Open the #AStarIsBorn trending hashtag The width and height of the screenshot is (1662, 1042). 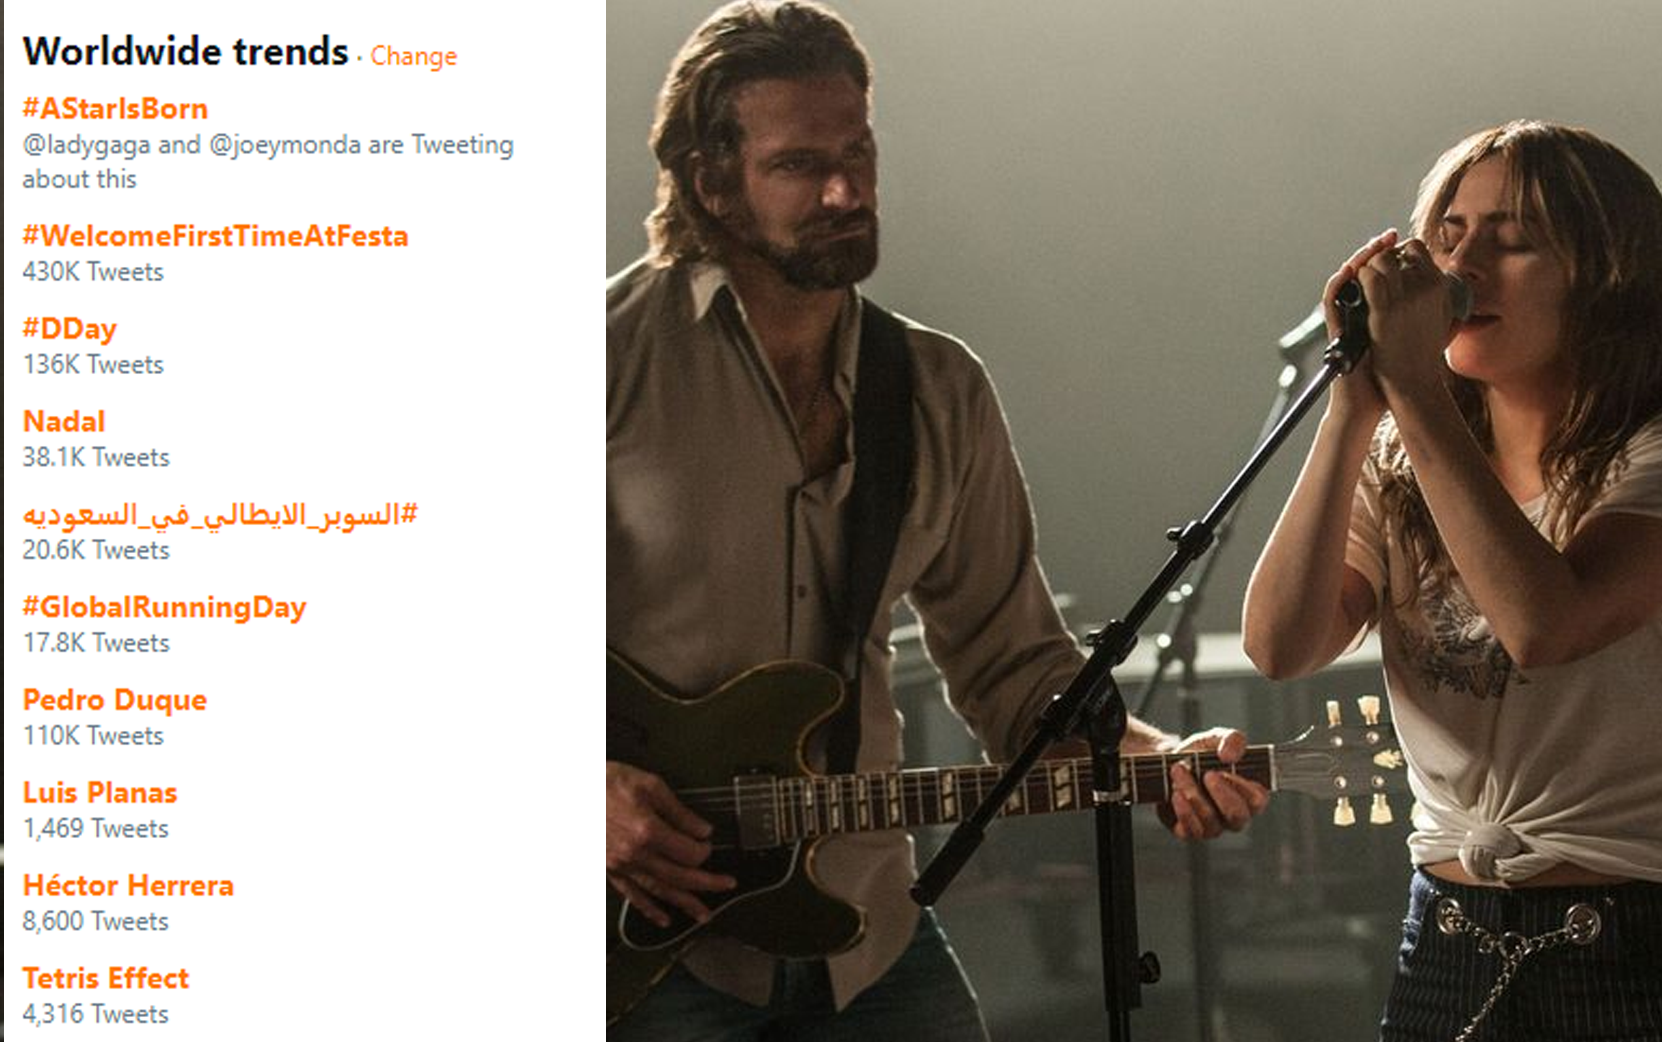[115, 109]
